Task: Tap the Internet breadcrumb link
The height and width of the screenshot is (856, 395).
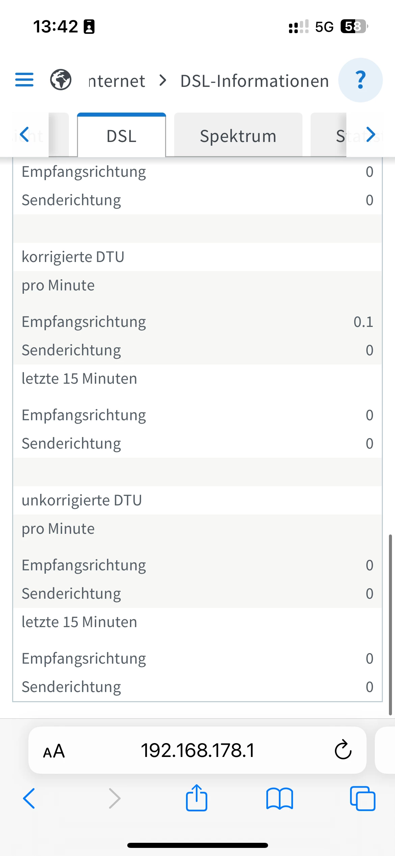Action: click(x=117, y=81)
